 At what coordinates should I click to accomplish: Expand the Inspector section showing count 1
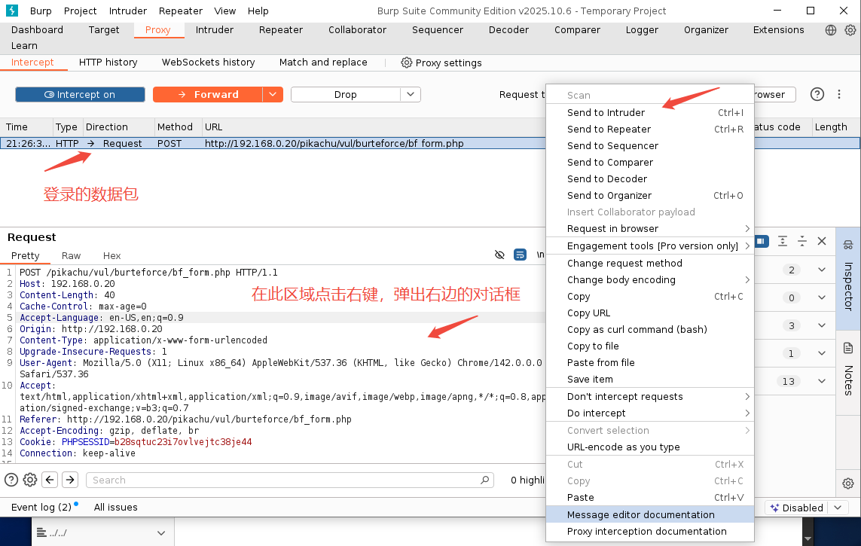coord(822,353)
